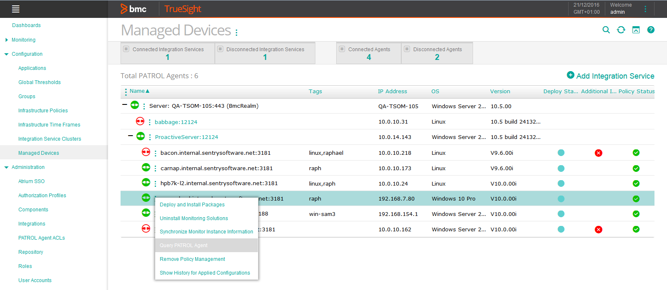Refresh the Managed Devices page
This screenshot has width=667, height=290.
[x=621, y=30]
